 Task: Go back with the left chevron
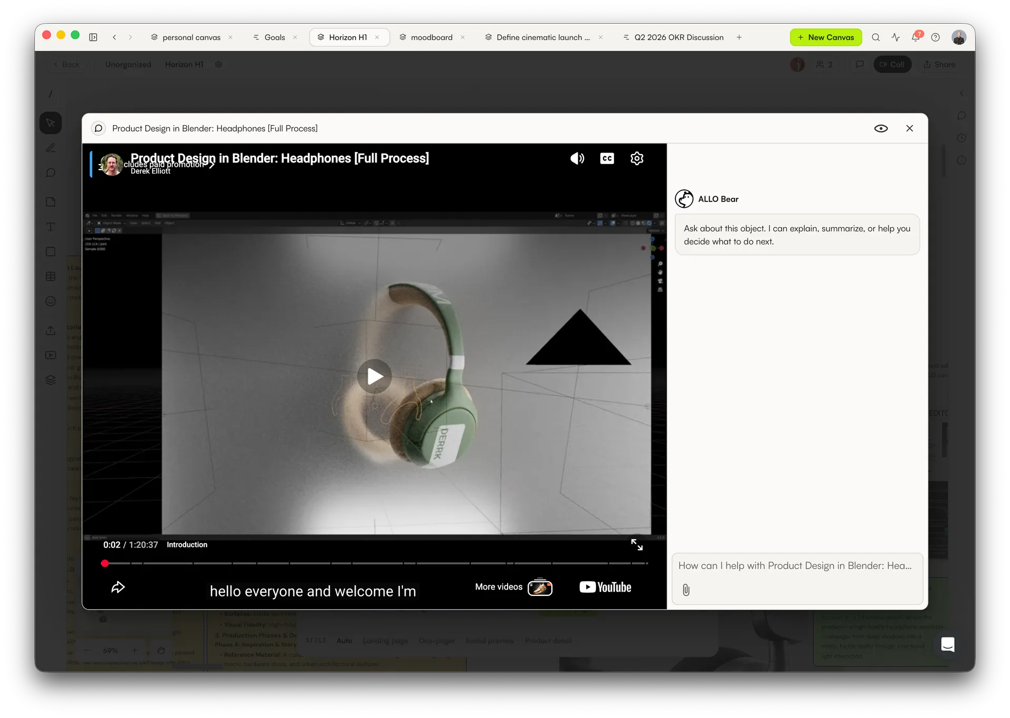(114, 37)
